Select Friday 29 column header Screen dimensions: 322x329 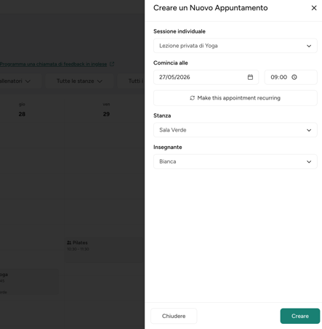click(106, 110)
